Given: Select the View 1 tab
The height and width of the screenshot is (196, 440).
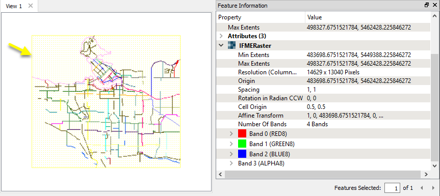Looking at the screenshot, I should click(14, 6).
